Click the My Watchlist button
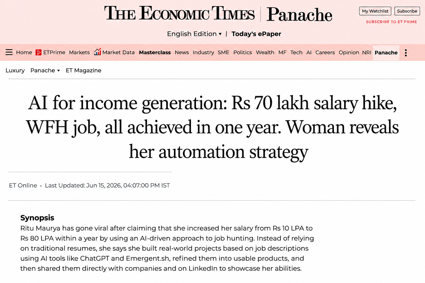Image resolution: width=425 pixels, height=283 pixels. pyautogui.click(x=375, y=11)
